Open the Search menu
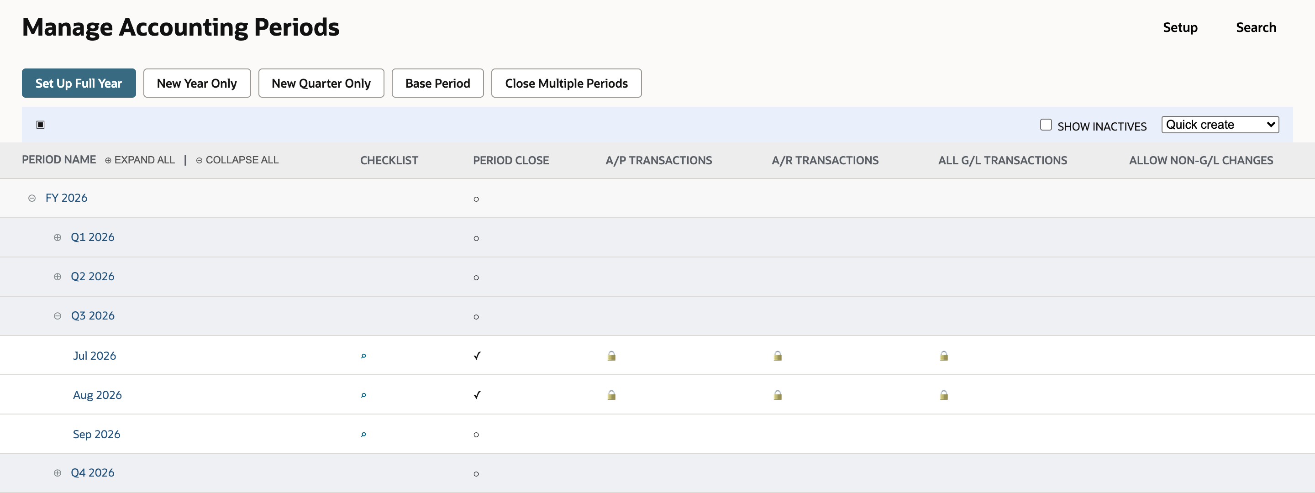Viewport: 1315px width, 493px height. pyautogui.click(x=1256, y=27)
